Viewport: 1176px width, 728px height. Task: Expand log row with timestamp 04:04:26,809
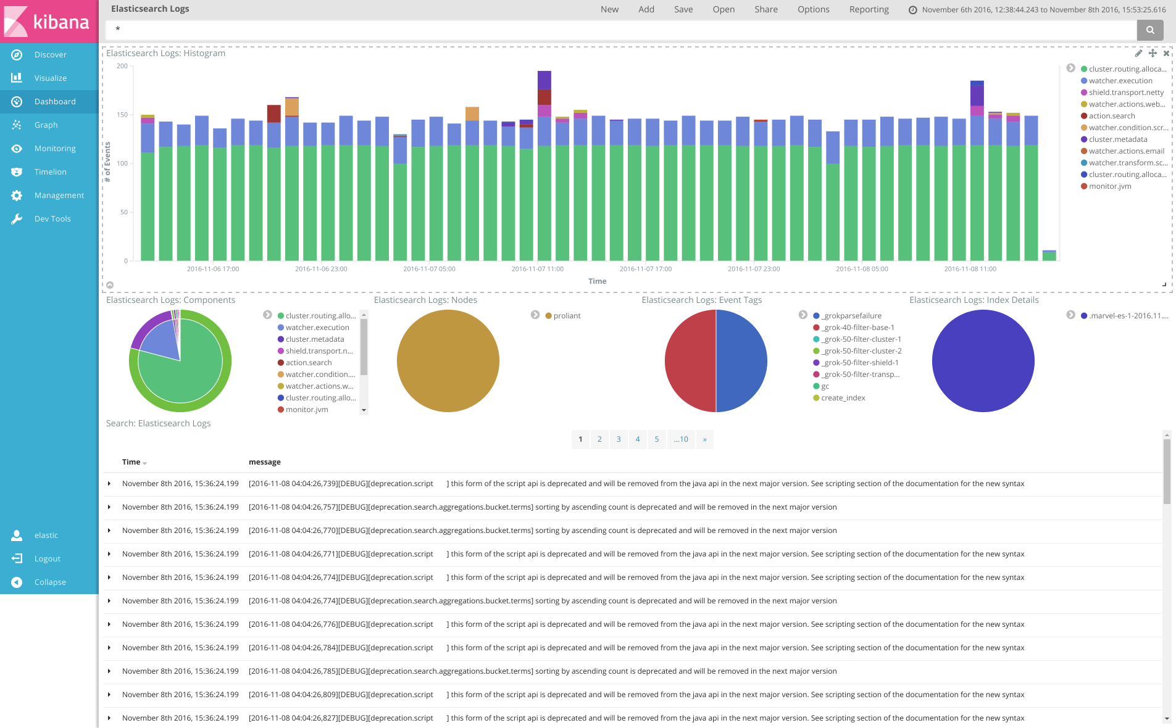pos(109,695)
